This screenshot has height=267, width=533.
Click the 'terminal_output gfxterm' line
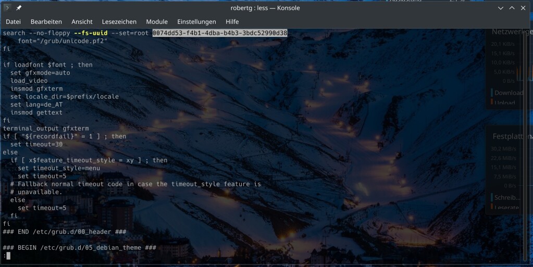click(46, 129)
